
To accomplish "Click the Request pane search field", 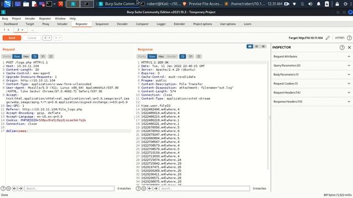I will pos(69,189).
